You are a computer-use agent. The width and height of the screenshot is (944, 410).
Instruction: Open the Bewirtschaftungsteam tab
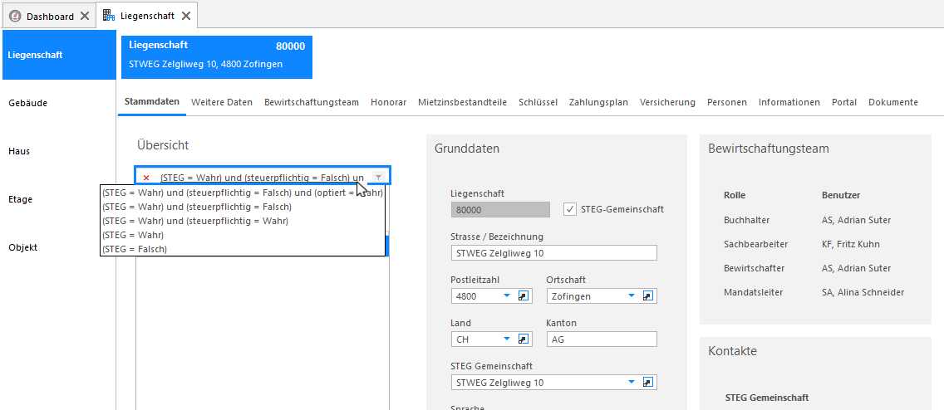coord(312,102)
